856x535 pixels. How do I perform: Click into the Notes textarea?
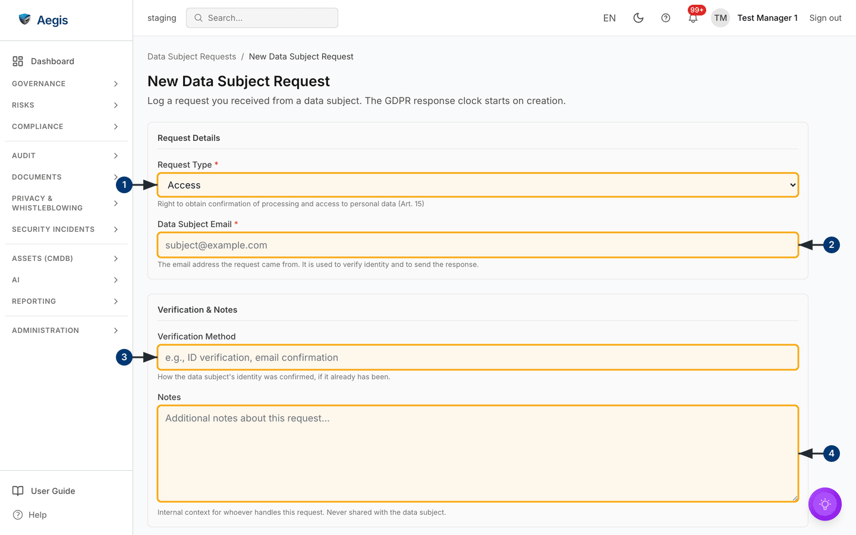click(477, 454)
